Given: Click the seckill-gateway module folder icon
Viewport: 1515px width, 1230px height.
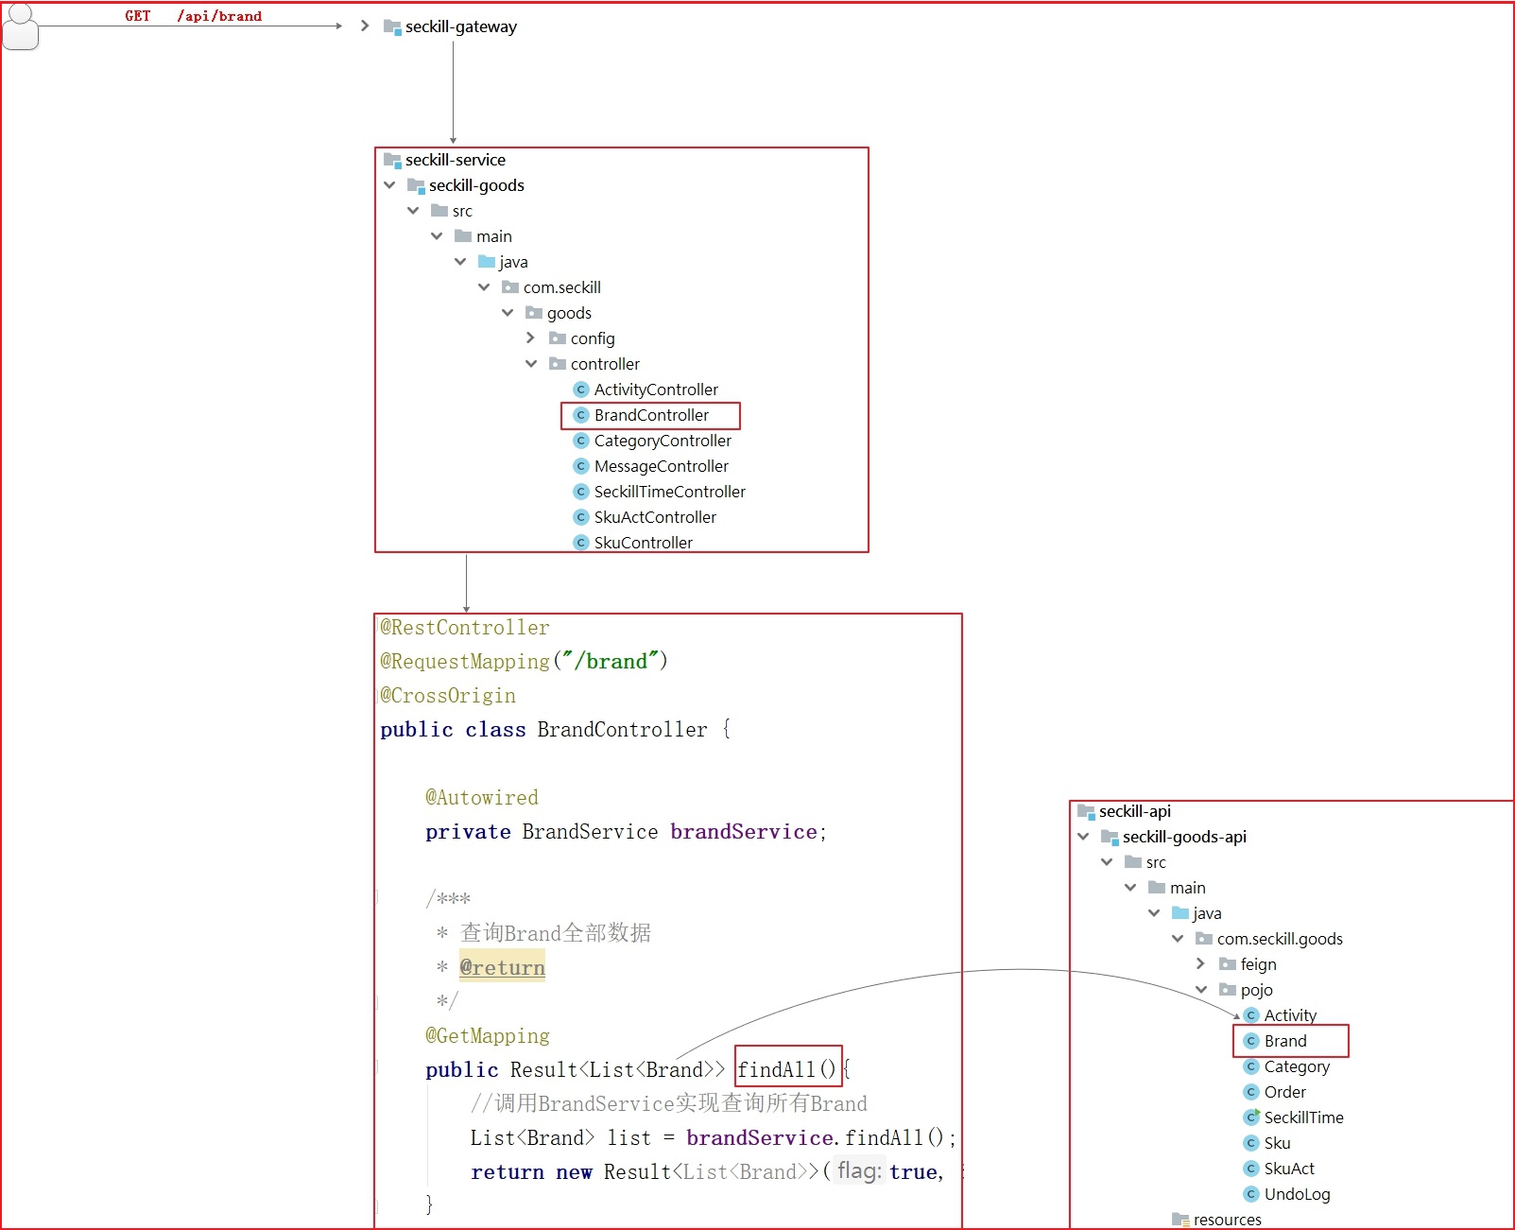Looking at the screenshot, I should tap(392, 26).
